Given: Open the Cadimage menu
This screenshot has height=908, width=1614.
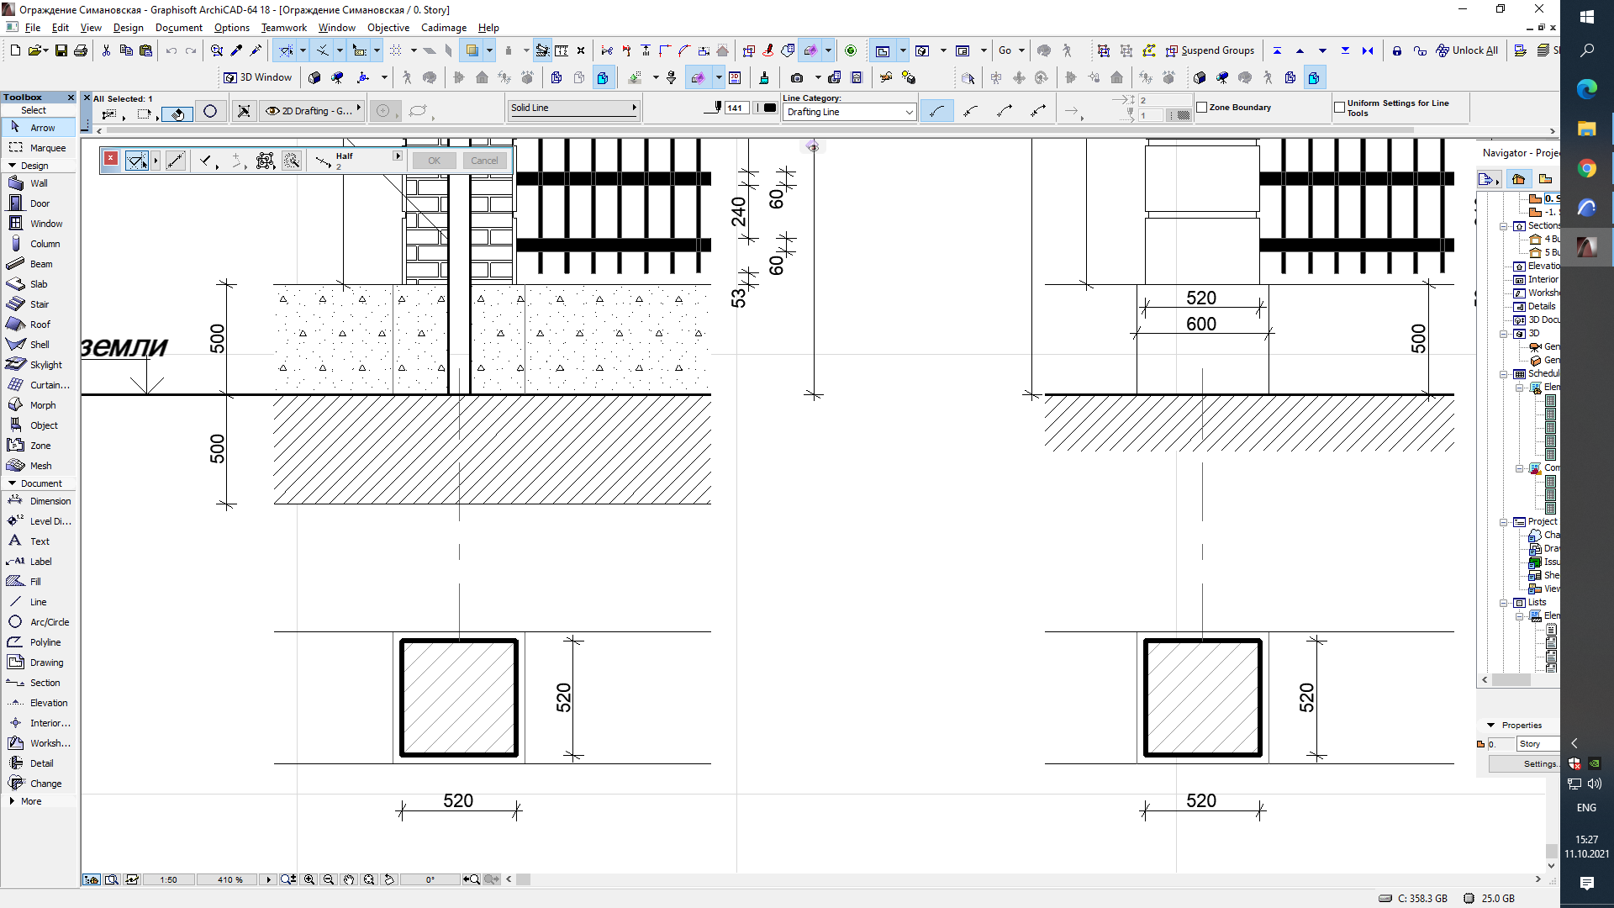Looking at the screenshot, I should pos(444,28).
